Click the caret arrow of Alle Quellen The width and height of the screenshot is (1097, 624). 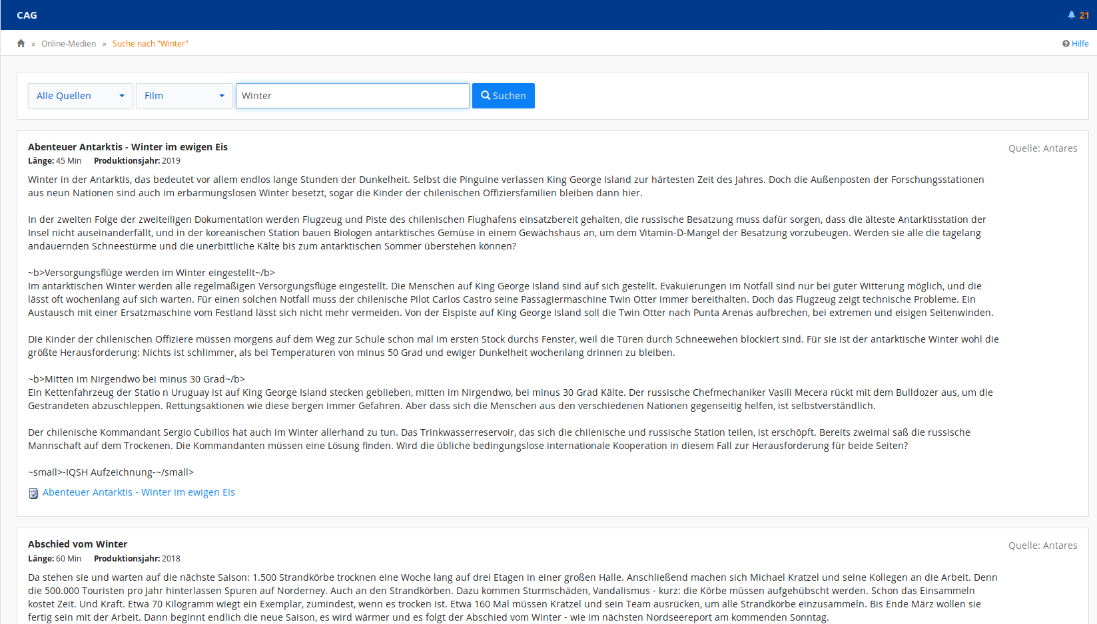tap(122, 96)
